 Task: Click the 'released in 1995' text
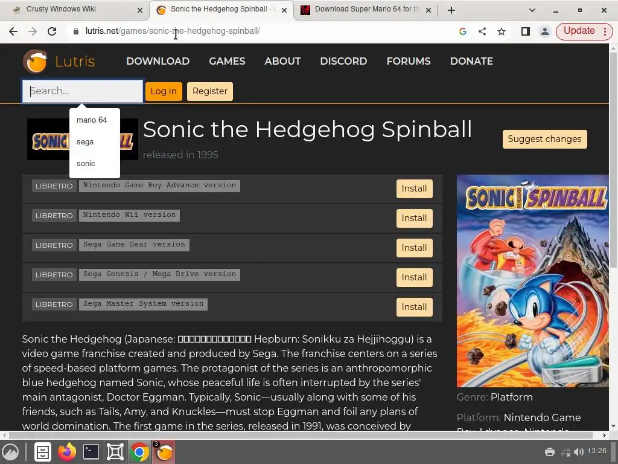pos(180,155)
